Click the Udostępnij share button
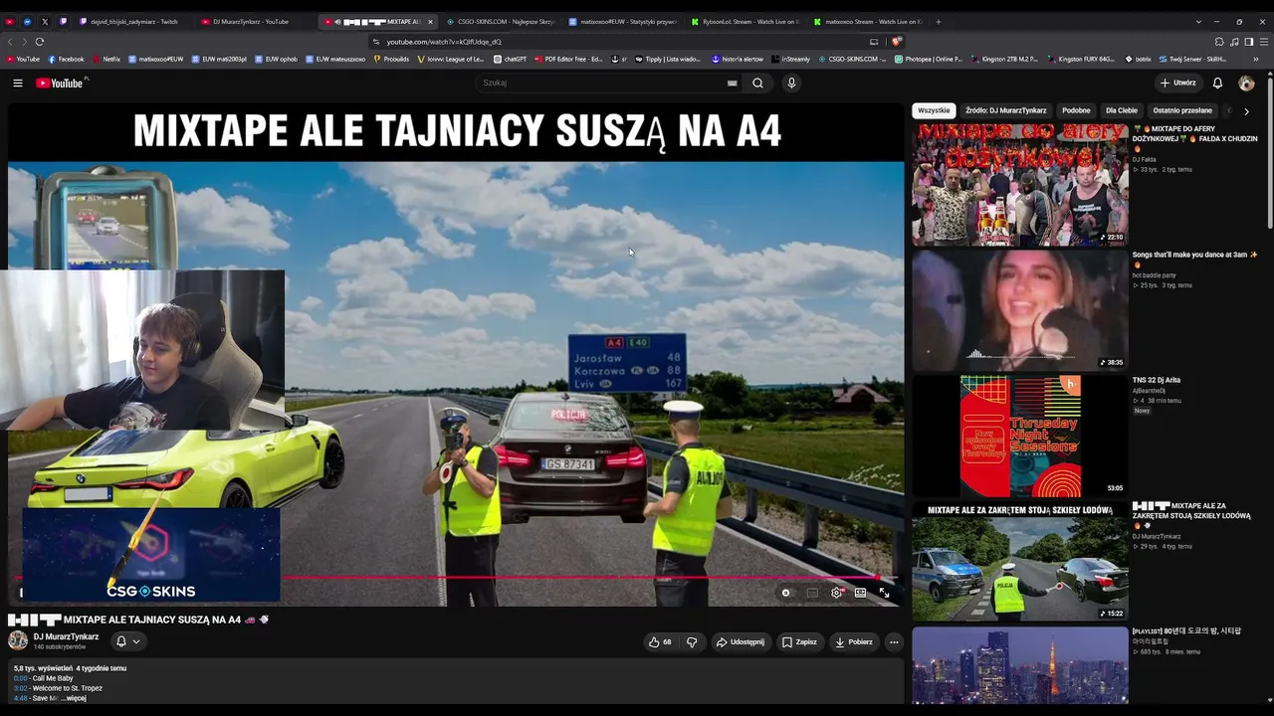The height and width of the screenshot is (716, 1274). pos(741,642)
